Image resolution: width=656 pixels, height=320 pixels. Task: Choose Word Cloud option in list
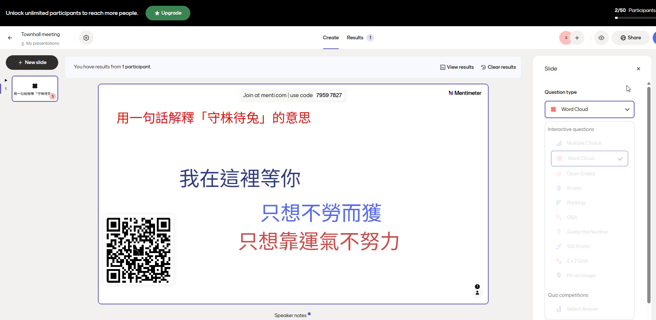coord(589,159)
